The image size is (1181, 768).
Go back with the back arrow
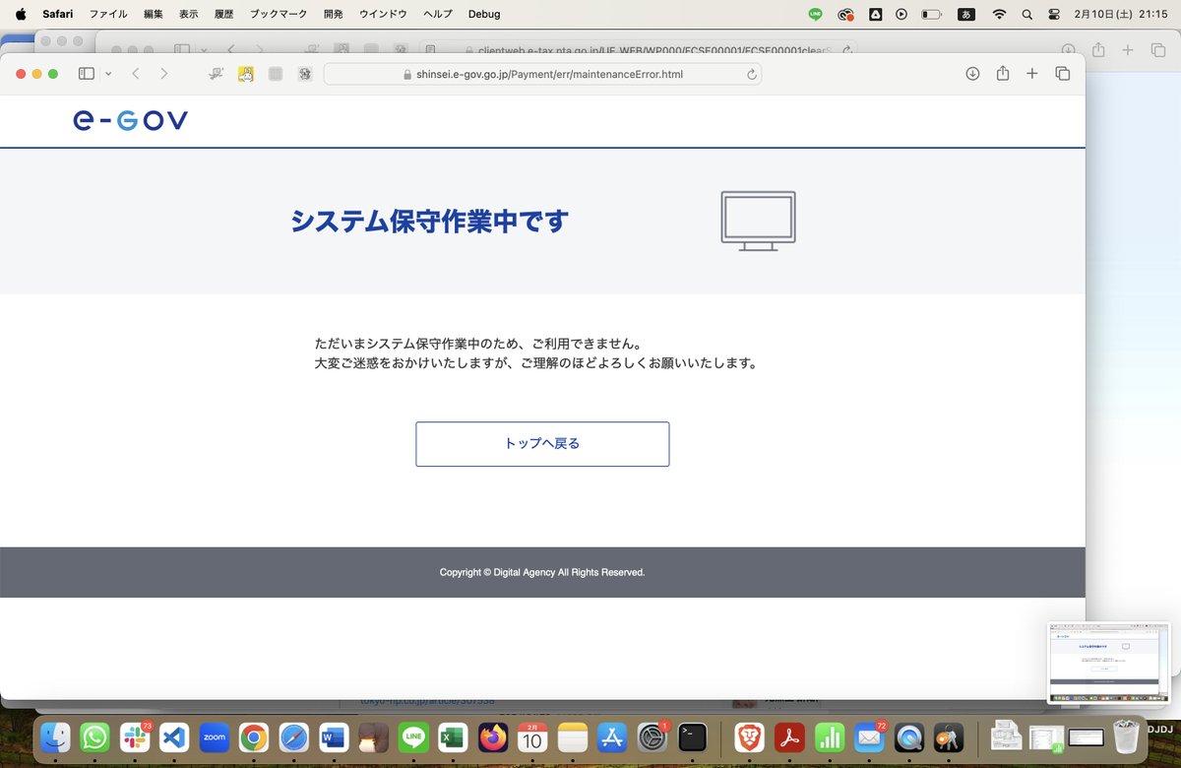136,74
